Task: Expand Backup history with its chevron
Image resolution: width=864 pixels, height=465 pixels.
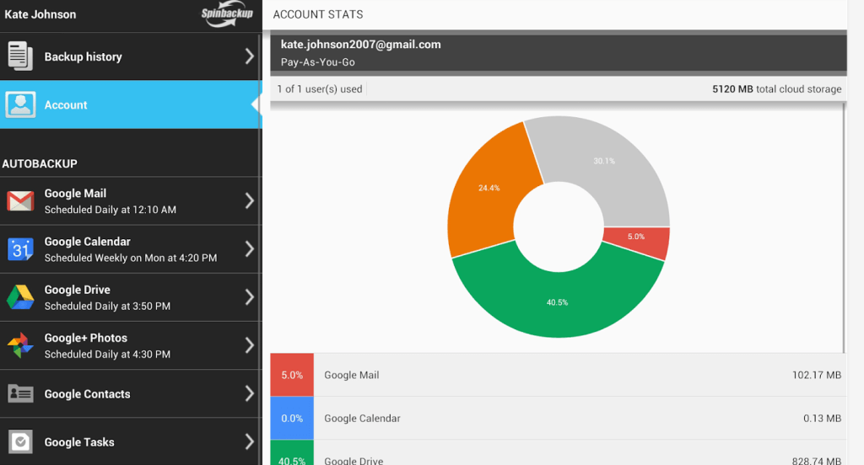Action: click(x=250, y=56)
